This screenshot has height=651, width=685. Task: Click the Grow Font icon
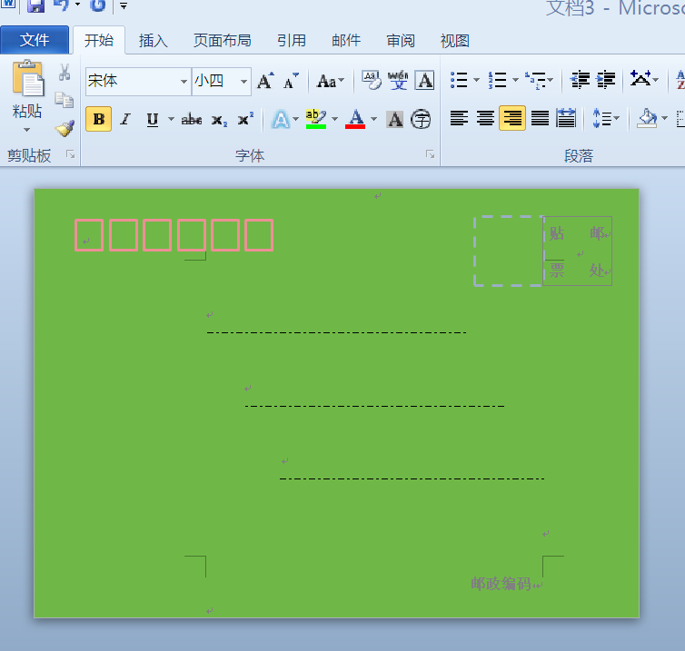click(265, 81)
